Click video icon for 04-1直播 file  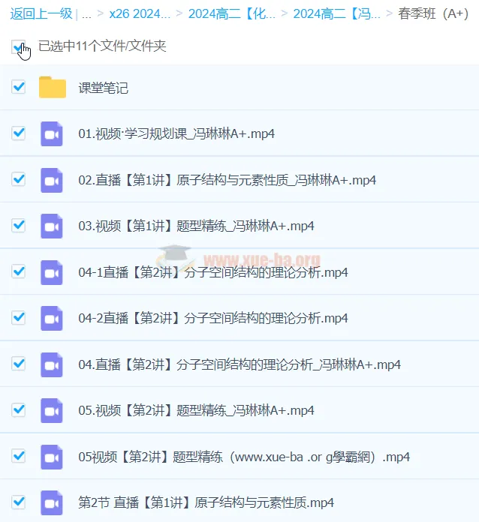52,272
